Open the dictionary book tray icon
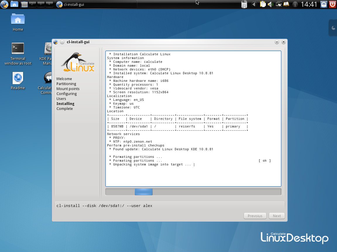337x252 pixels. [286, 4]
